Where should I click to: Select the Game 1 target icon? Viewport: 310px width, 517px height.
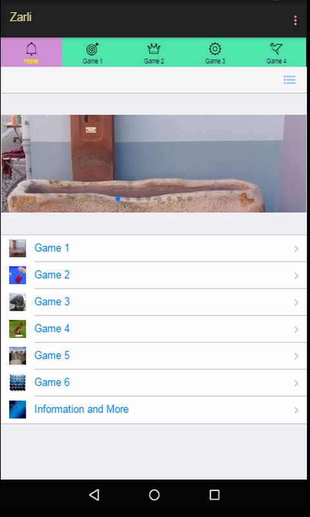click(92, 49)
